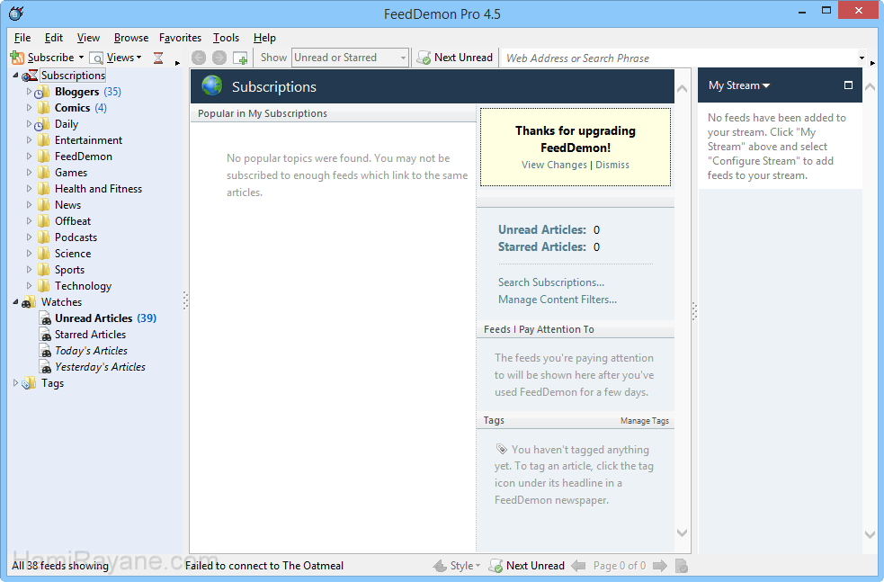Open the Edit menu

pos(54,38)
